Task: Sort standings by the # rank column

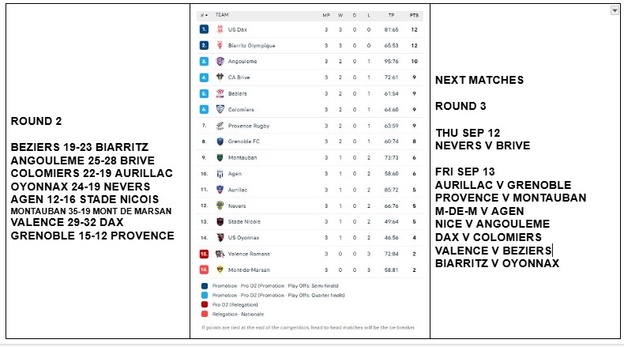Action: 203,14
